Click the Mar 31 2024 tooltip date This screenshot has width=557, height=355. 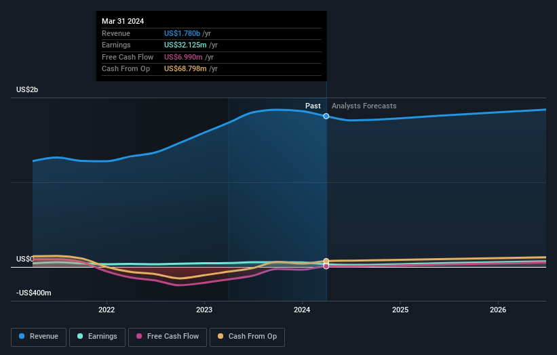[123, 21]
